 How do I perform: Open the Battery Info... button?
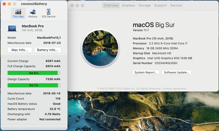coord(48,50)
